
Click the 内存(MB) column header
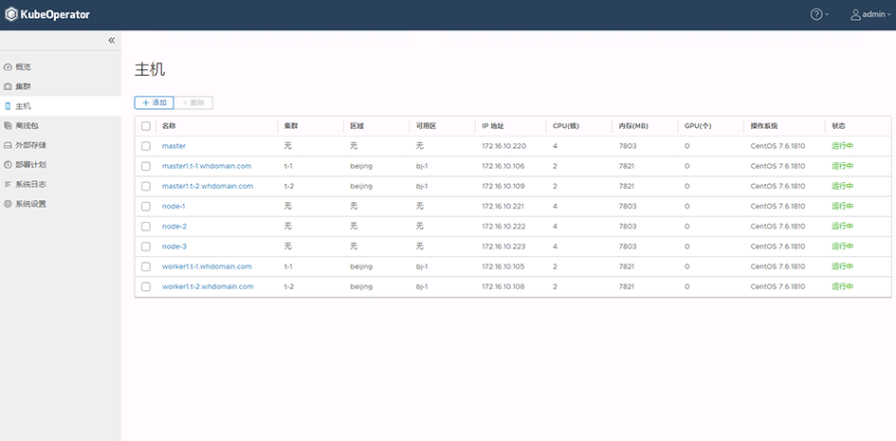click(633, 126)
